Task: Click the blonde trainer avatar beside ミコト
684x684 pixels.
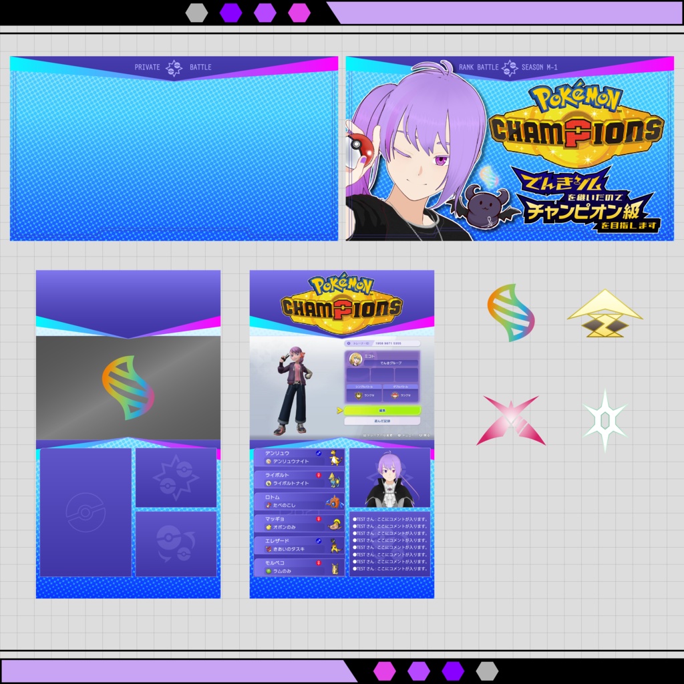Action: point(355,360)
